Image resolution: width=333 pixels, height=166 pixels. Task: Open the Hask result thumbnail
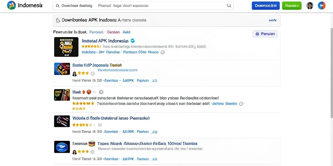(62, 95)
